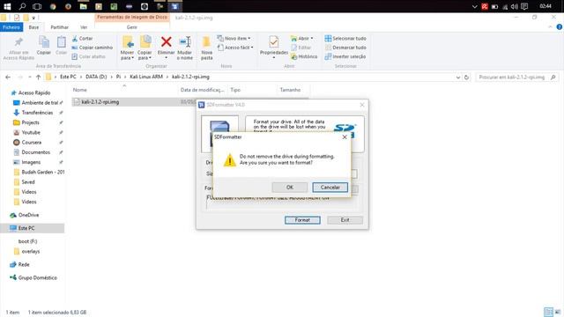Image resolution: width=564 pixels, height=317 pixels.
Task: Open Grupo Doméstico in navigation pane
Action: 37,278
